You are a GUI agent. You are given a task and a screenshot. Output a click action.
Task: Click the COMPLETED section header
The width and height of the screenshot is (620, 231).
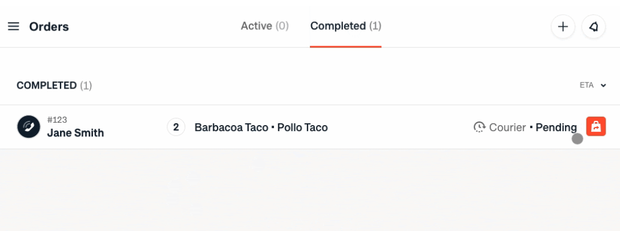pos(54,86)
